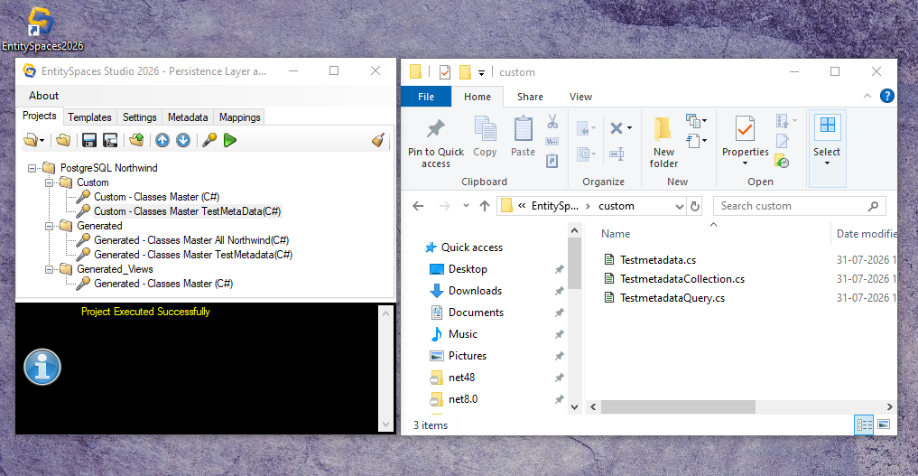
Task: Click the record template microphone toolbar icon
Action: point(209,141)
